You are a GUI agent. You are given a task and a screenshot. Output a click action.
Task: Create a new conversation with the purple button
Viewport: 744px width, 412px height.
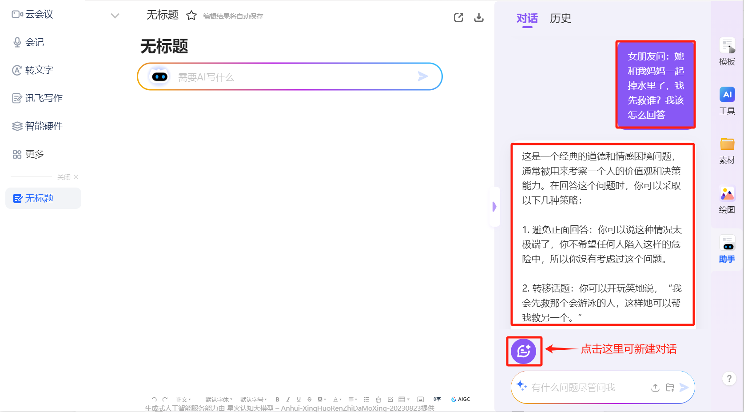pyautogui.click(x=524, y=351)
